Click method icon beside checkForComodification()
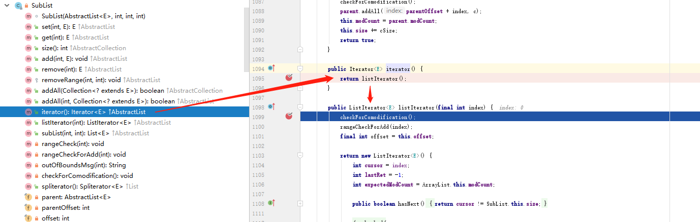This screenshot has height=222, width=700. tap(28, 176)
